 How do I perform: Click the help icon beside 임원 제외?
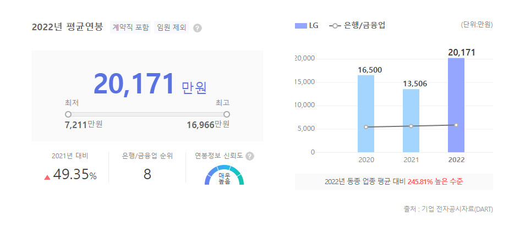[x=198, y=28]
